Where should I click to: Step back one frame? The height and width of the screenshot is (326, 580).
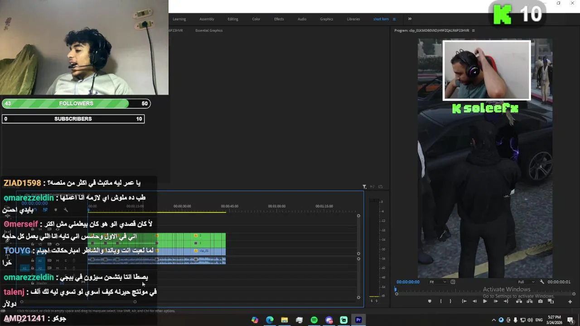[x=474, y=301]
